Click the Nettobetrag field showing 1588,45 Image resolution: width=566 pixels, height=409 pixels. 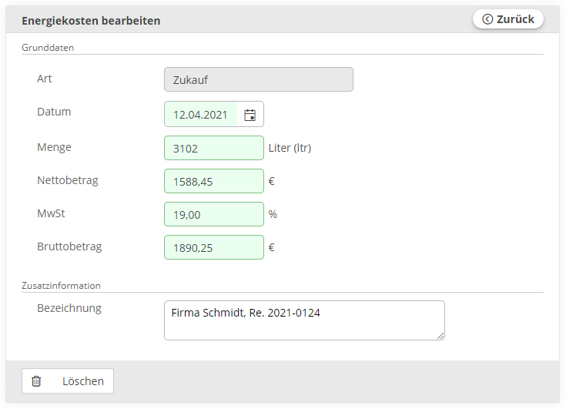pos(214,181)
